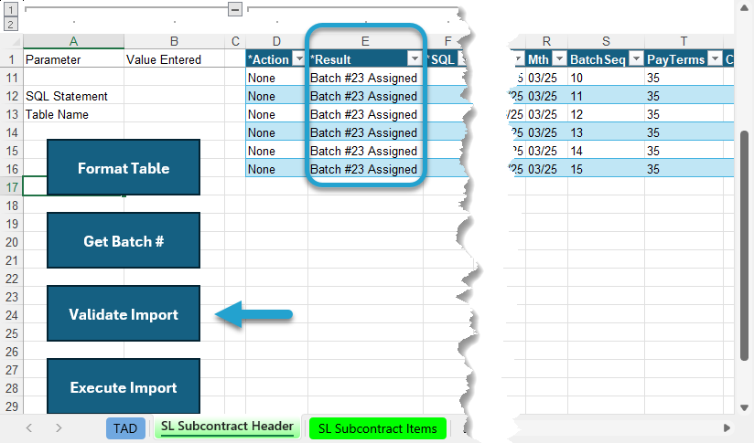Click the vertical scrollbar down arrow
Viewport: 754px width, 443px height.
point(744,407)
